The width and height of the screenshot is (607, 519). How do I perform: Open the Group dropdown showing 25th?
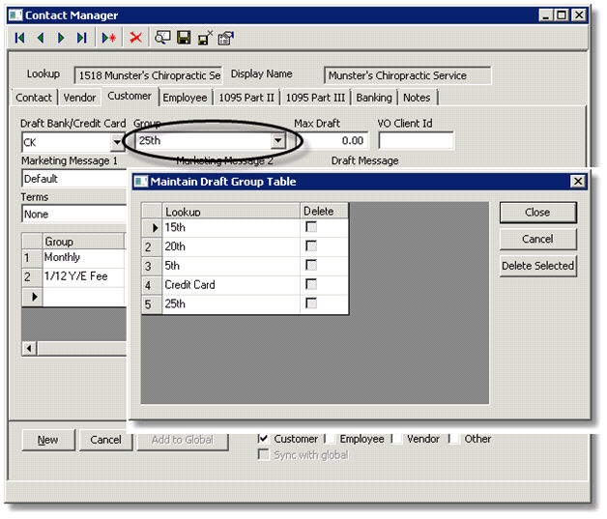click(x=278, y=140)
